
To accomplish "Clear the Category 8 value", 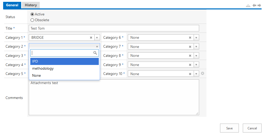I will 190,56.
